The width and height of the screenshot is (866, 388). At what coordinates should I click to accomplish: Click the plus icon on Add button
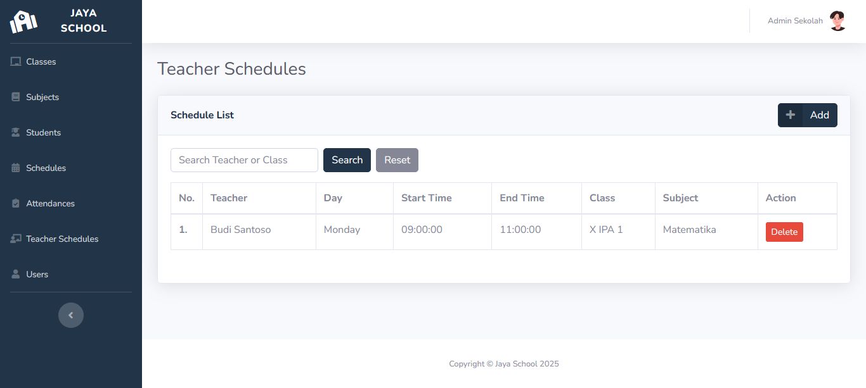[791, 115]
